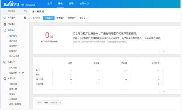Click value 1 in 行业均值 row
This screenshot has height=110, width=182.
[159, 84]
